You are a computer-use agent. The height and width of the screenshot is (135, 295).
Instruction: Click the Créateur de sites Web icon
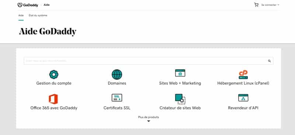point(180,99)
